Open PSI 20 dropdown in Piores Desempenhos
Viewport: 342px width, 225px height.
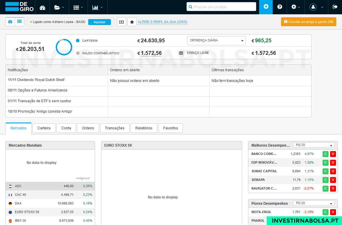click(x=314, y=203)
